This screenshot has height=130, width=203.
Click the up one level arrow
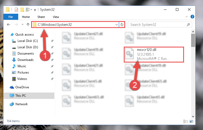pos(28,25)
